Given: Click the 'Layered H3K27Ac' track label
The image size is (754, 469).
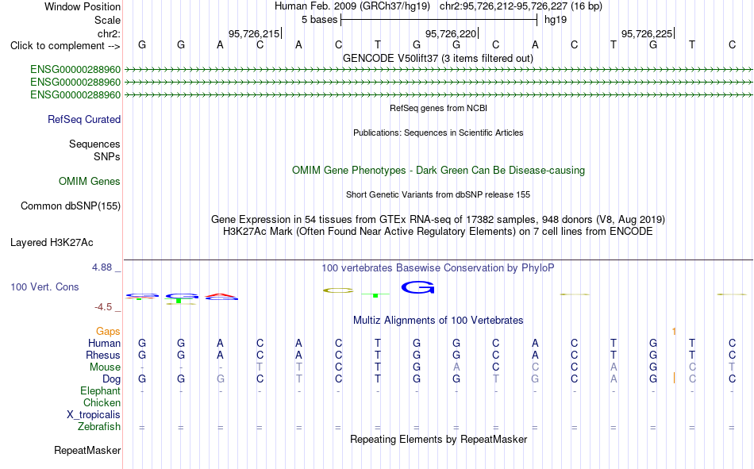Looking at the screenshot, I should click(x=52, y=243).
